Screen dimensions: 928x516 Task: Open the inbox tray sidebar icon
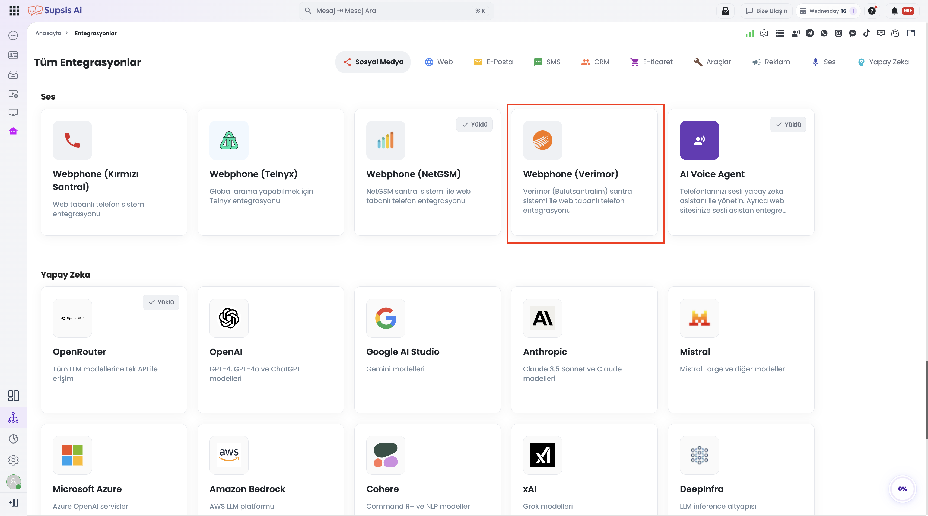[13, 75]
